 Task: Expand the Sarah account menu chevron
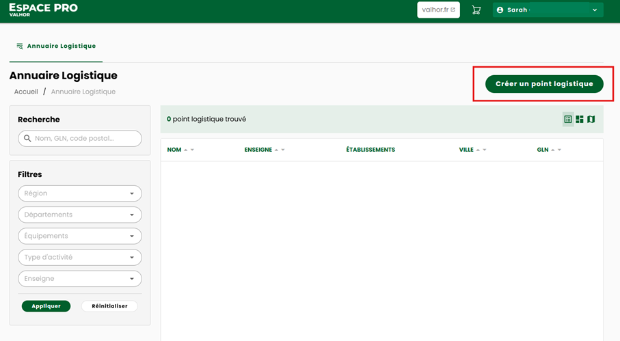tap(595, 10)
